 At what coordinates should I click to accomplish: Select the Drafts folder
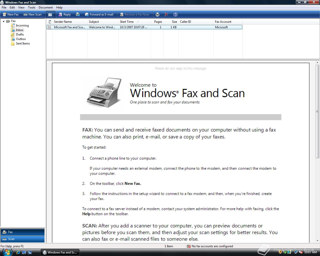click(x=20, y=34)
